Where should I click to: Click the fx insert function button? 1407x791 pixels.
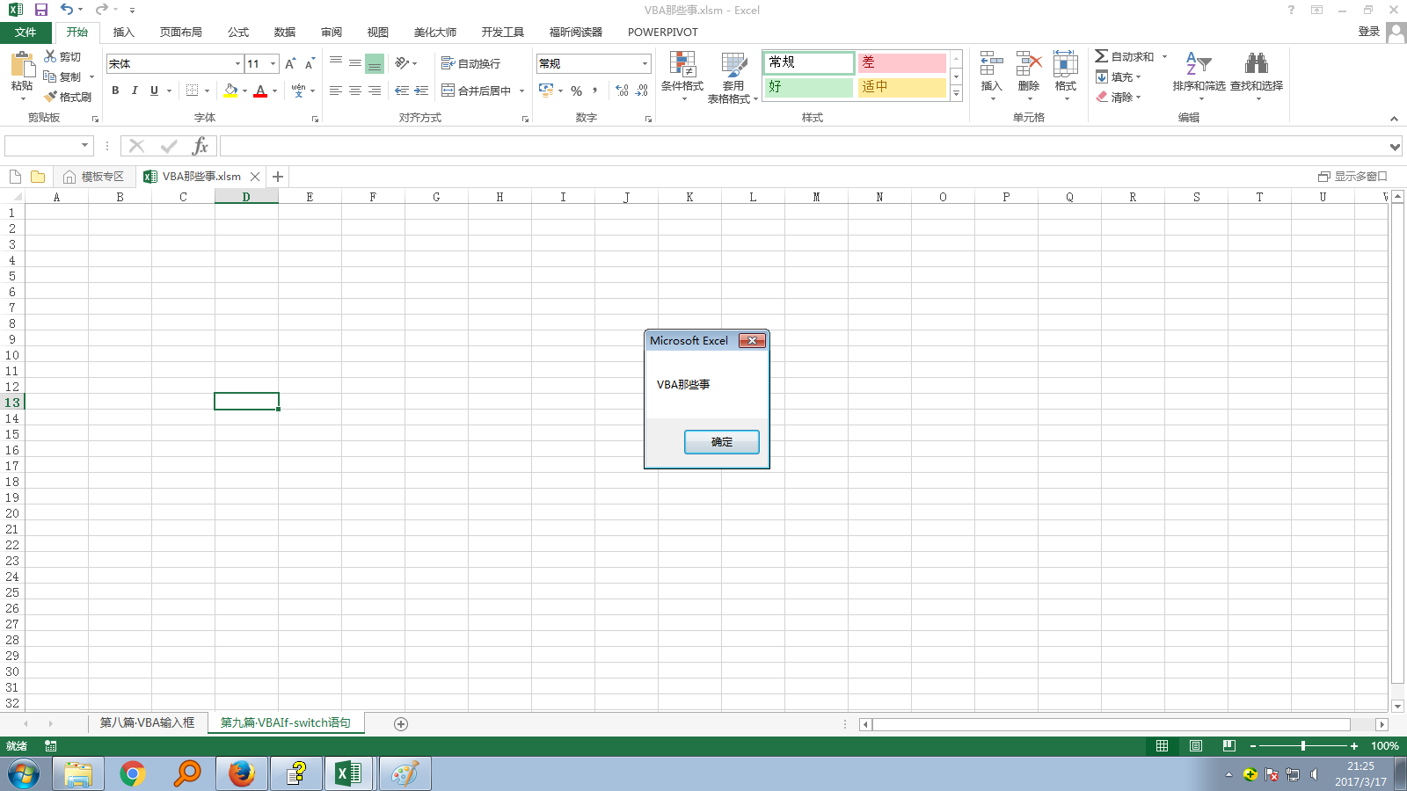click(200, 146)
